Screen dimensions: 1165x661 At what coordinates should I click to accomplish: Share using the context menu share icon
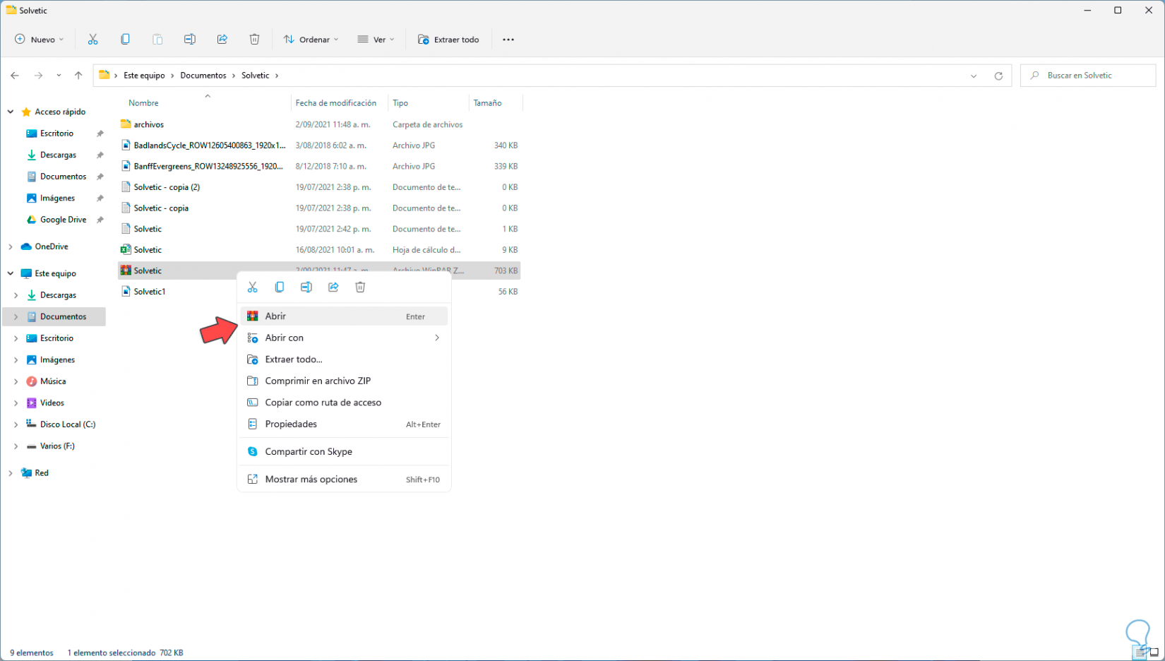click(x=333, y=287)
